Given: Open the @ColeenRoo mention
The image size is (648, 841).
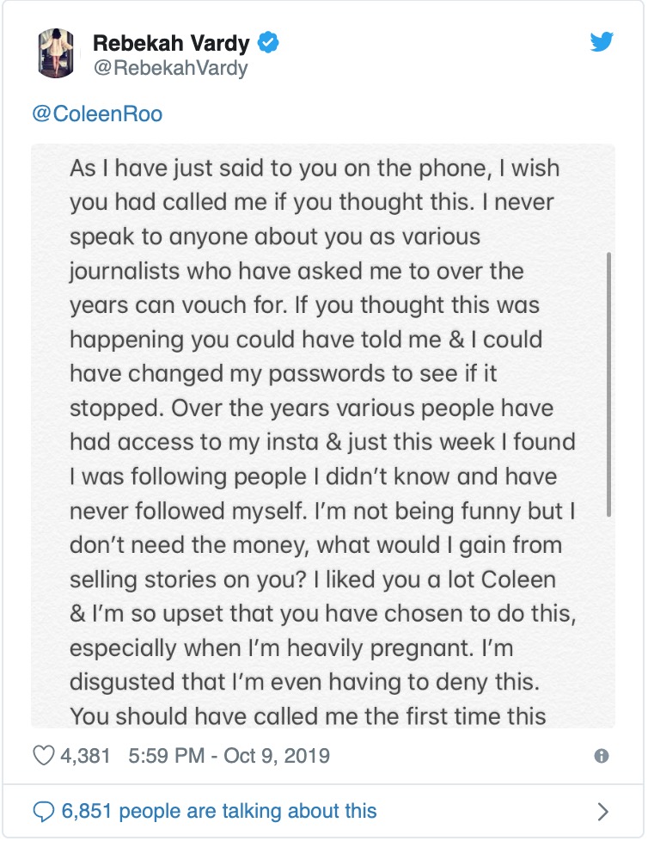Looking at the screenshot, I should (96, 114).
